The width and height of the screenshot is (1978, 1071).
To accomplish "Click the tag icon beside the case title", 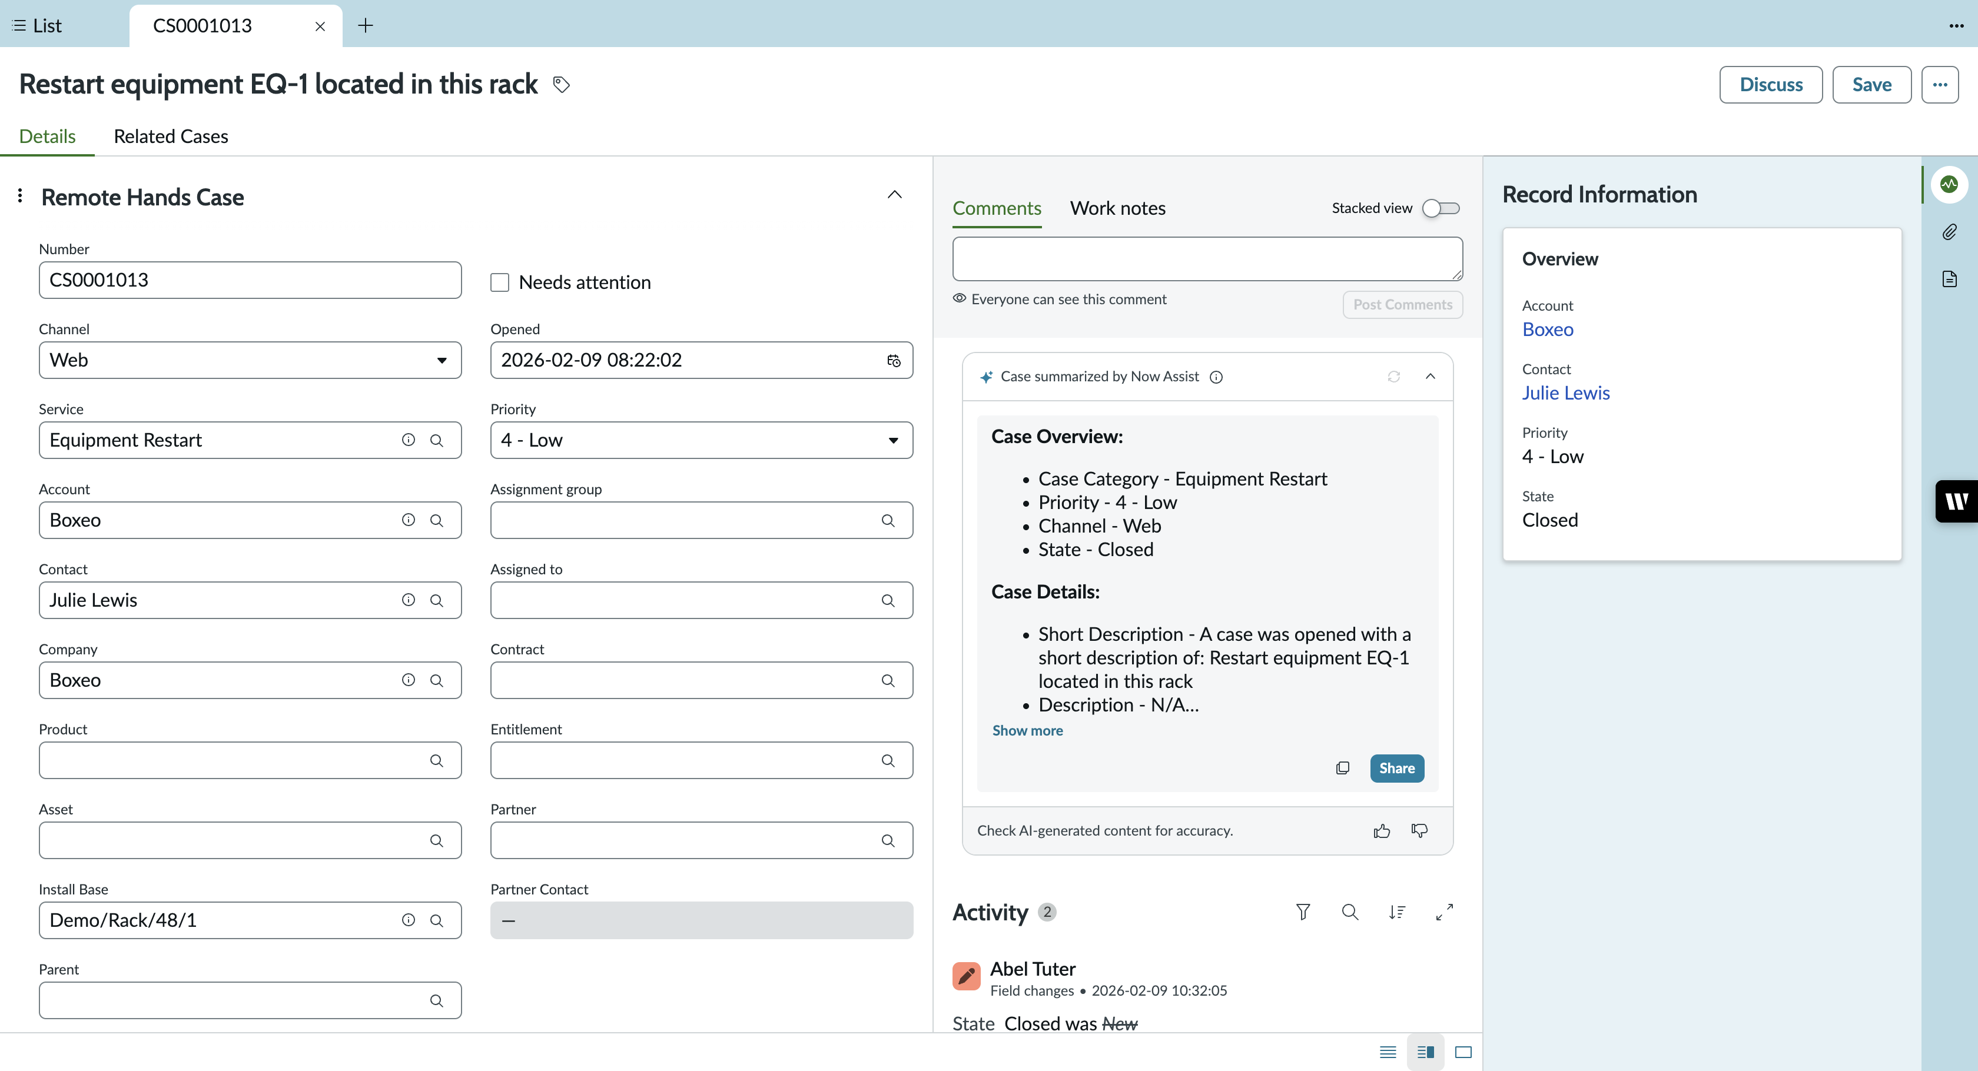I will click(x=561, y=85).
